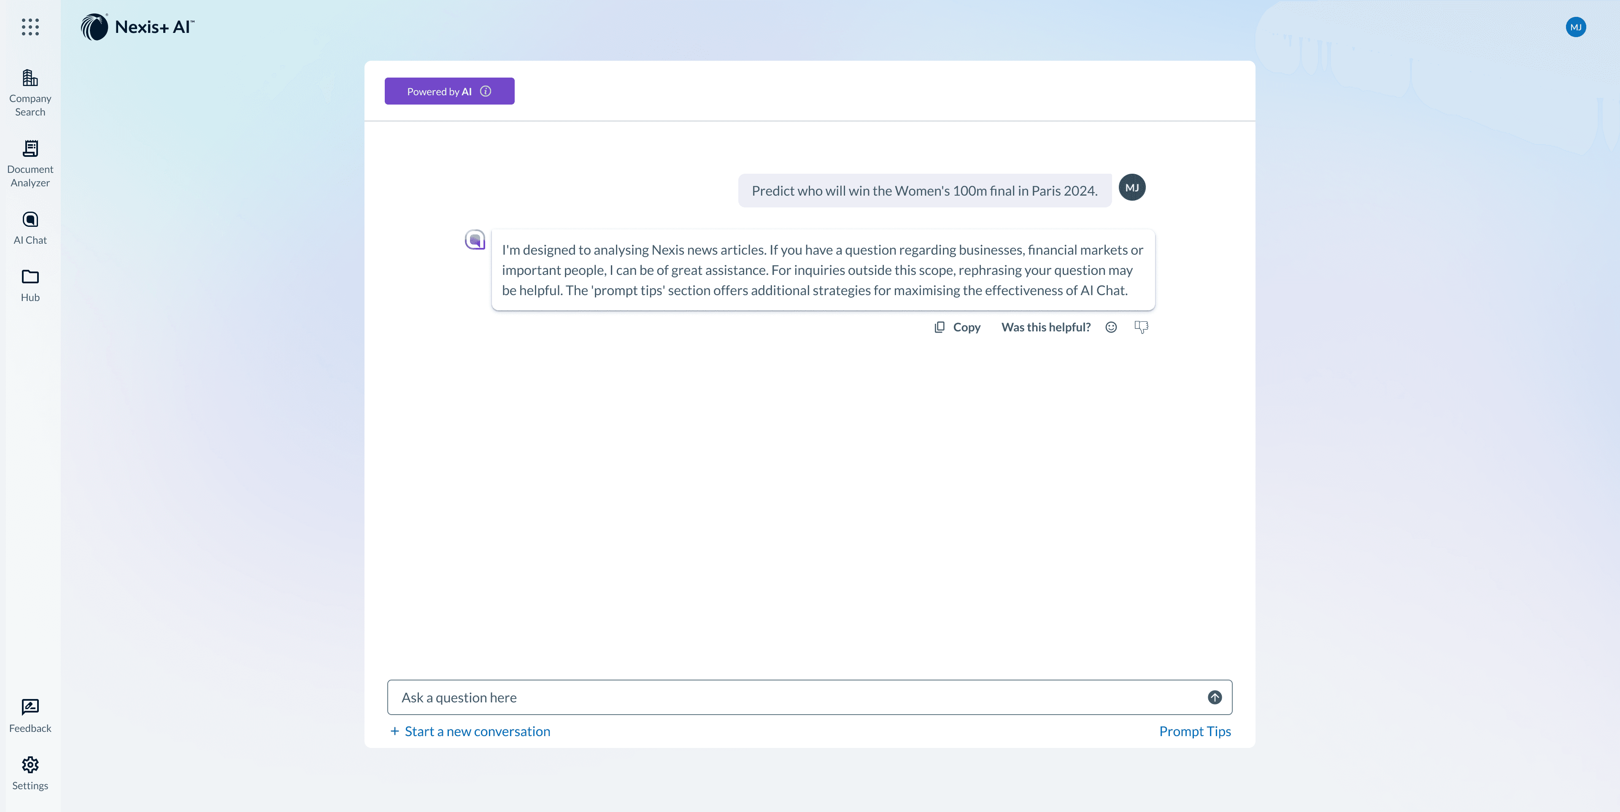Open the Feedback panel
This screenshot has height=812, width=1620.
(30, 715)
